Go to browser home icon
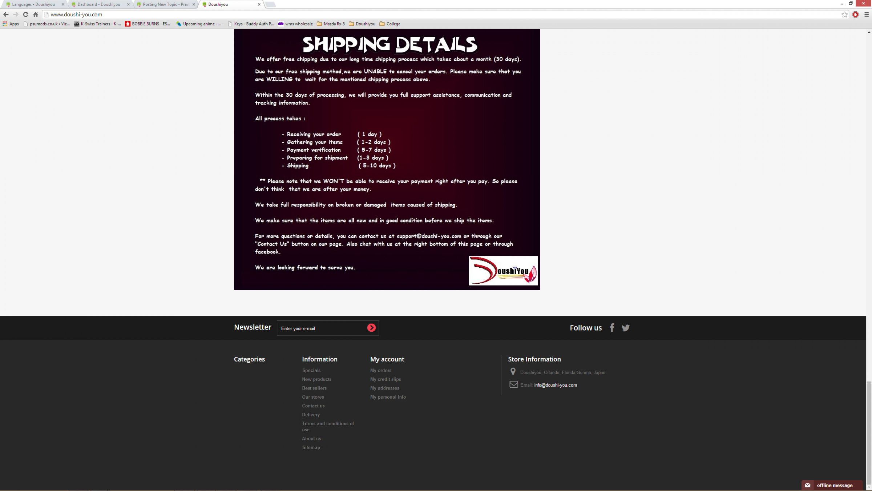Viewport: 872px width, 491px height. [36, 15]
